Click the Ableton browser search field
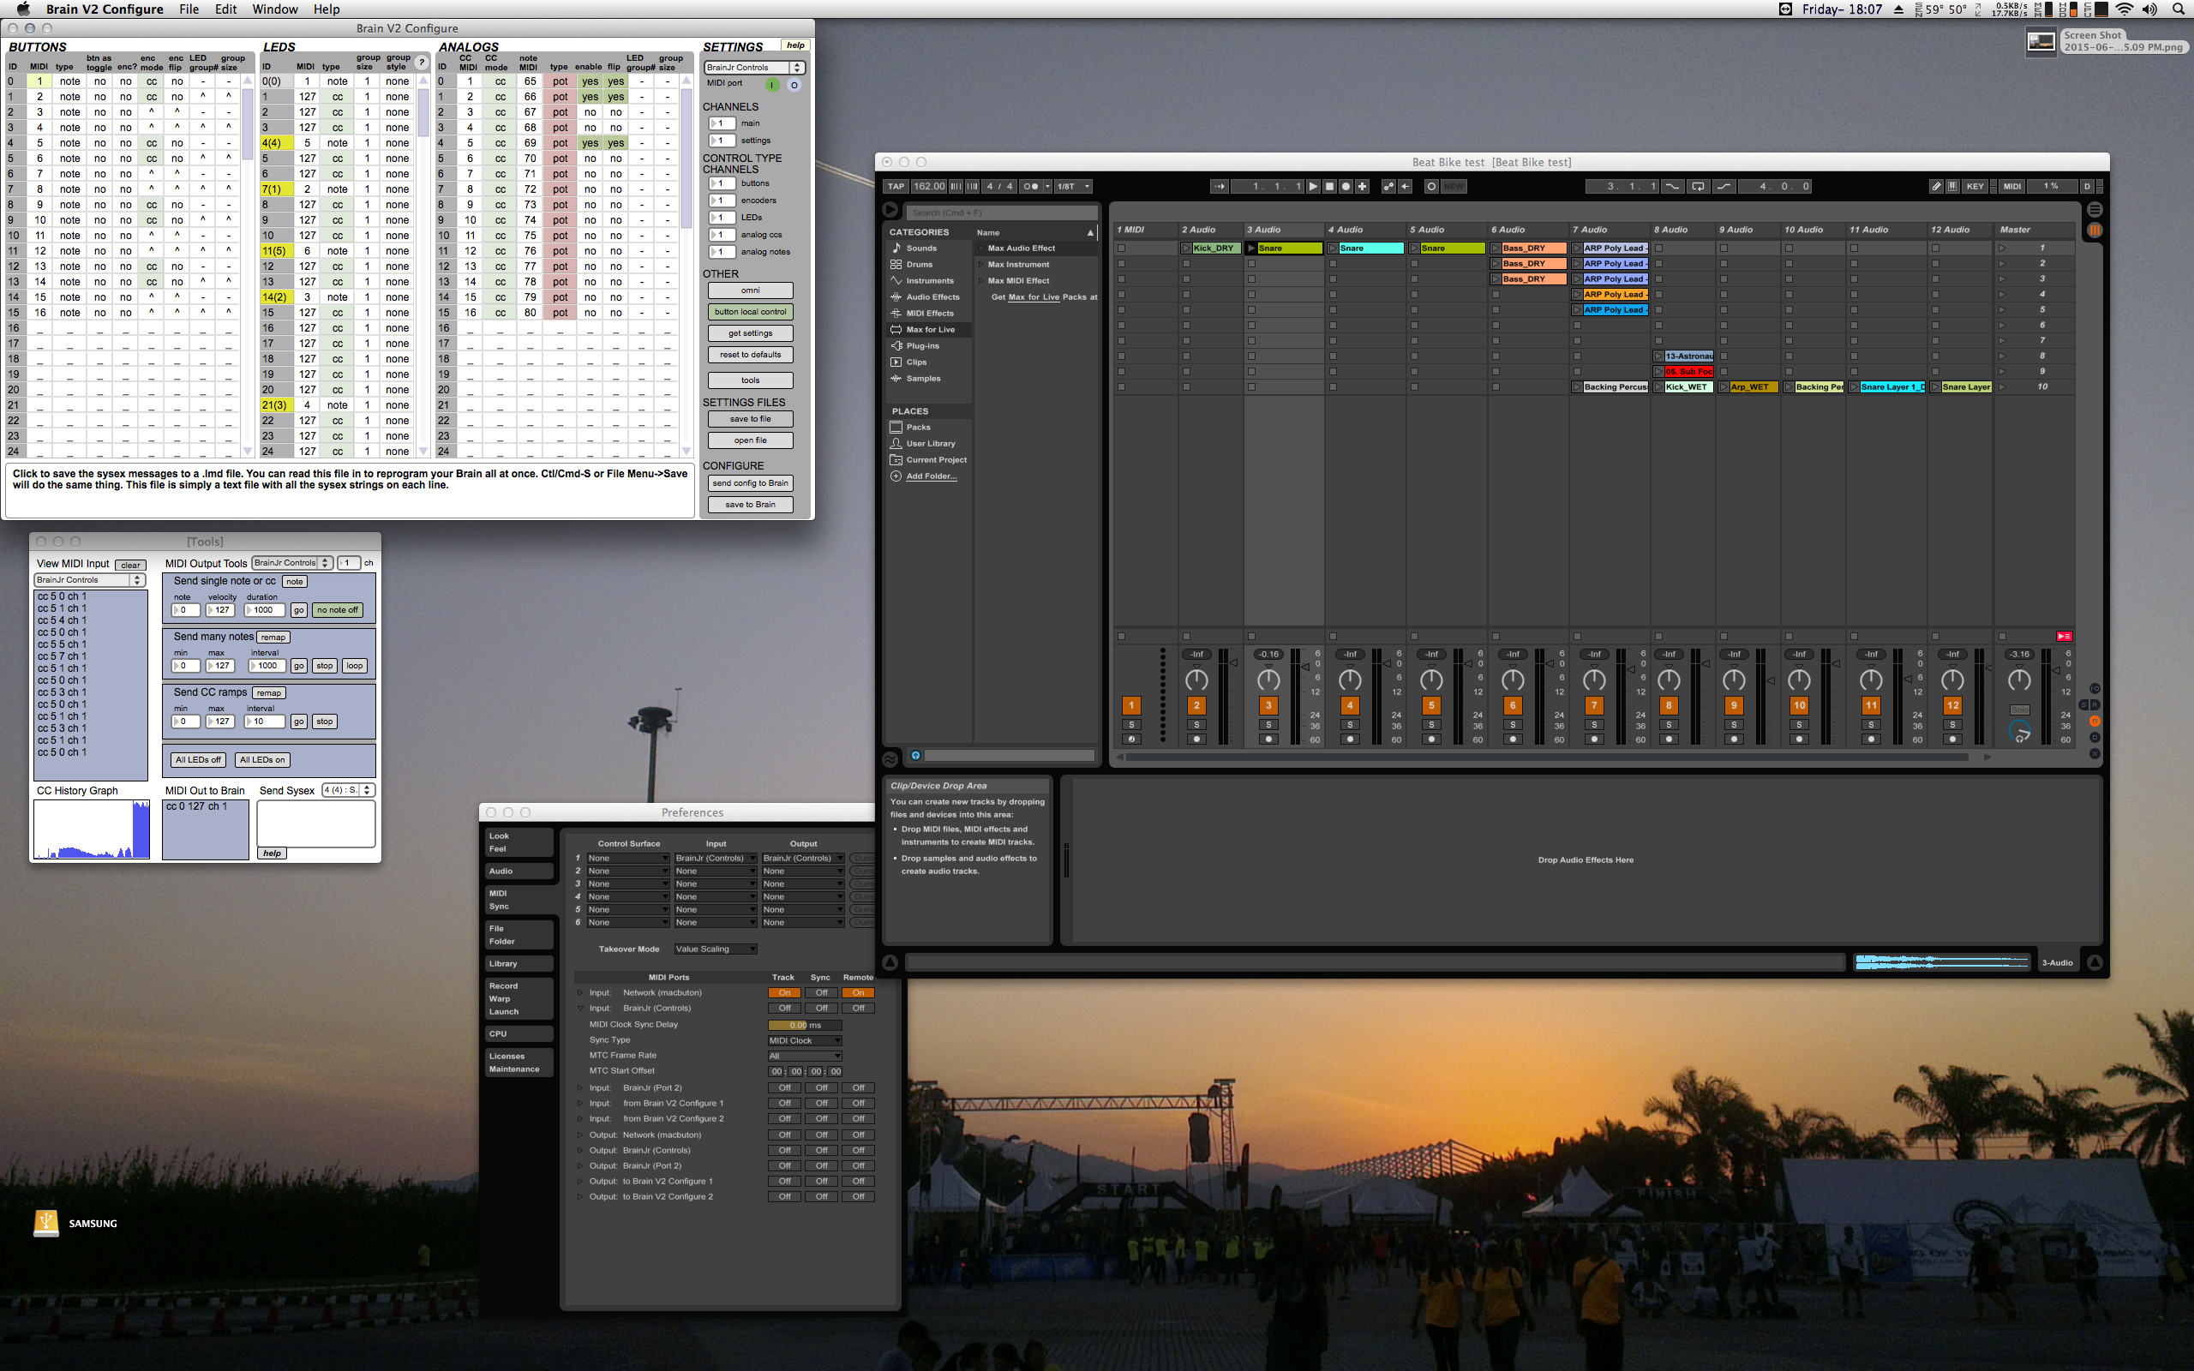This screenshot has width=2194, height=1371. [1002, 213]
